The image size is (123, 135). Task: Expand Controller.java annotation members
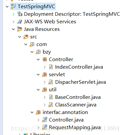click(x=38, y=120)
